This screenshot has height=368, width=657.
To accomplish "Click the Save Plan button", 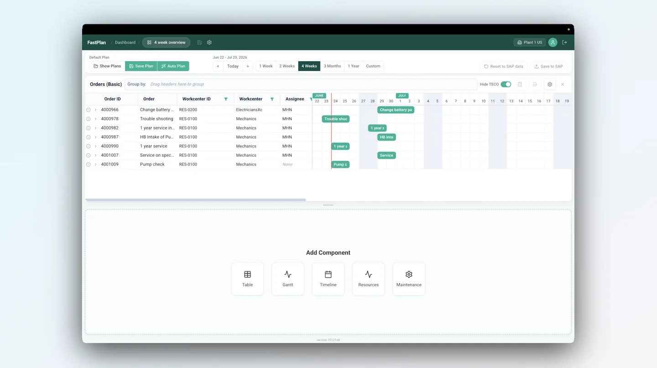I will point(141,66).
